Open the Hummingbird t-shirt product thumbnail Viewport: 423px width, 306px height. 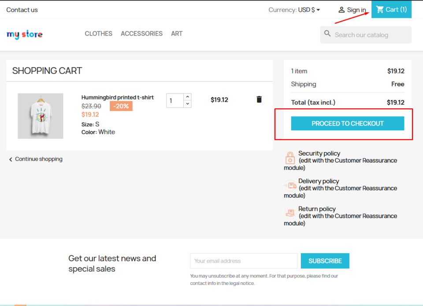[41, 116]
